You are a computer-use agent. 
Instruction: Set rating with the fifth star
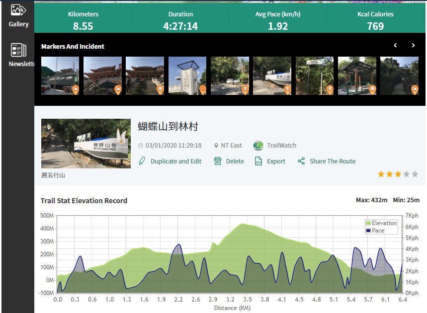(415, 174)
